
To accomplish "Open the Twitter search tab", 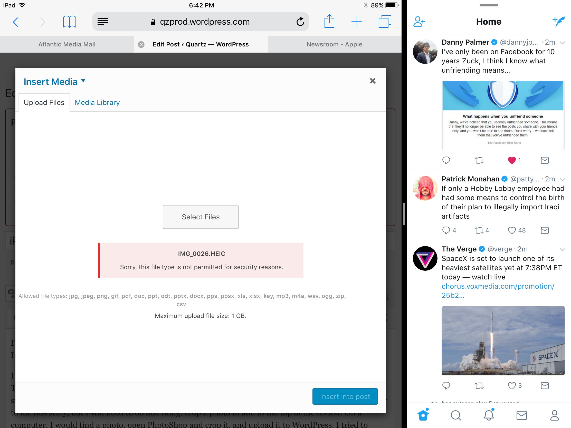I will pyautogui.click(x=456, y=415).
